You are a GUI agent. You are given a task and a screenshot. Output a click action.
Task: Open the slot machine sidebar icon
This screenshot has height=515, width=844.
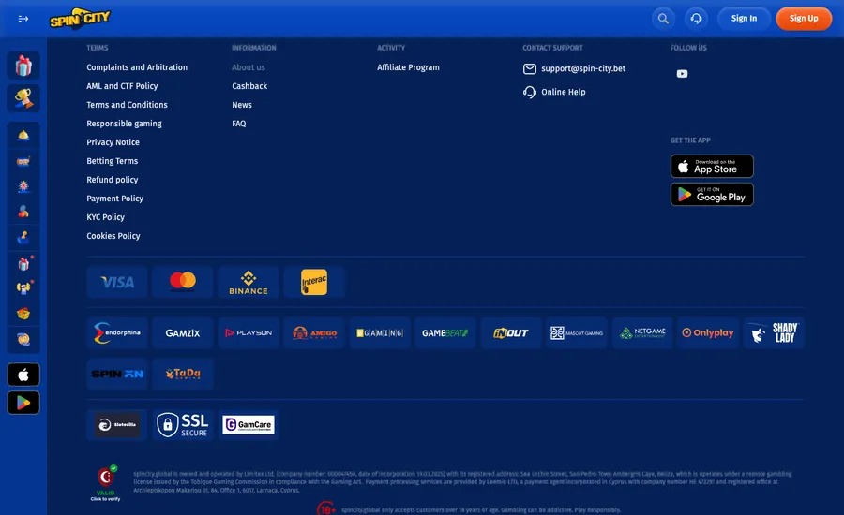[x=23, y=161]
